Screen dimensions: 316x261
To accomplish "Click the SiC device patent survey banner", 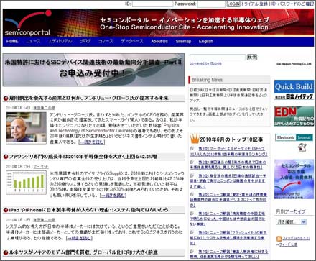I will pos(93,70).
